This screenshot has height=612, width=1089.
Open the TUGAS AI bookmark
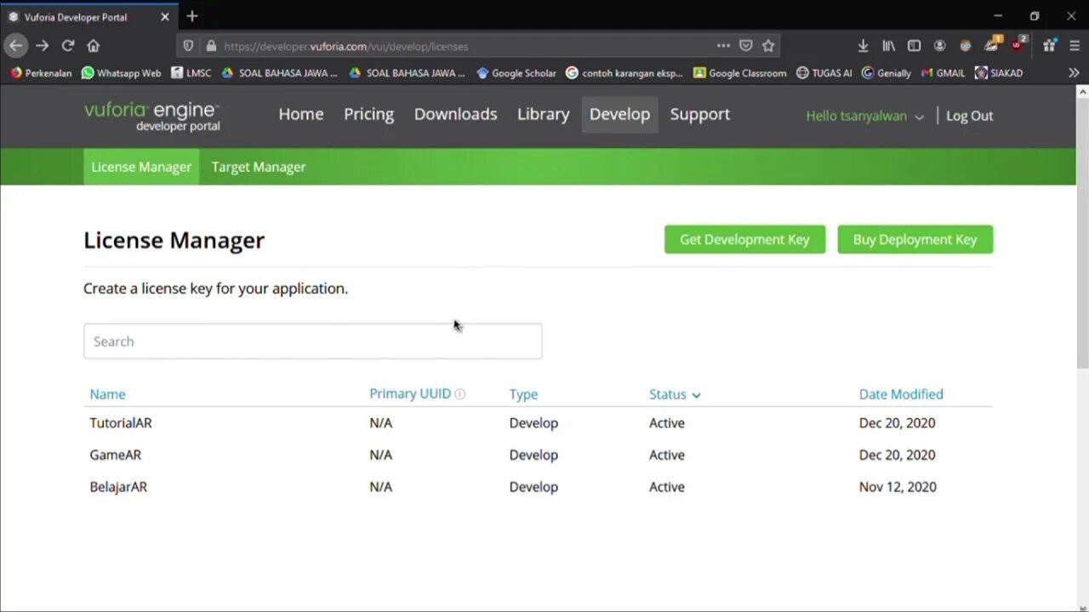tap(824, 73)
